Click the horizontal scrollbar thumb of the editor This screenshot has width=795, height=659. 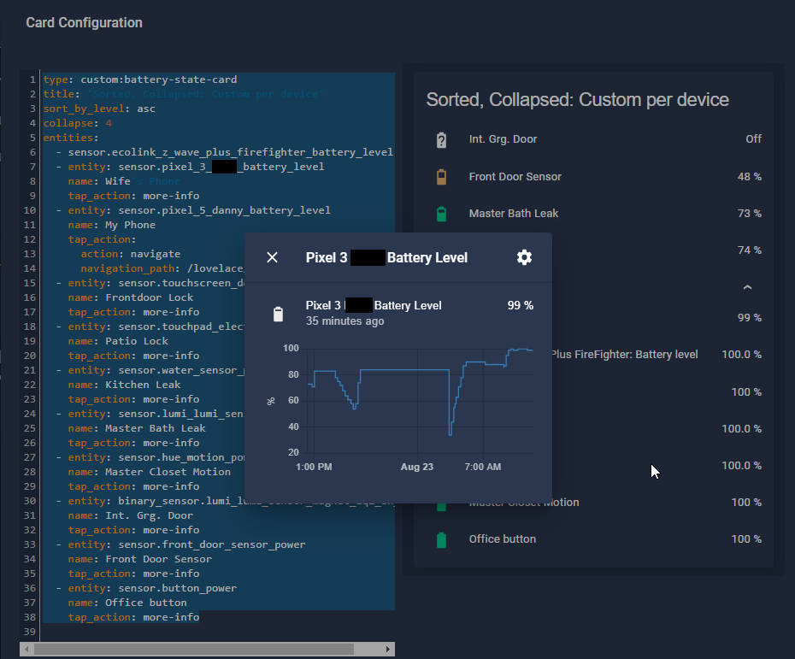194,649
